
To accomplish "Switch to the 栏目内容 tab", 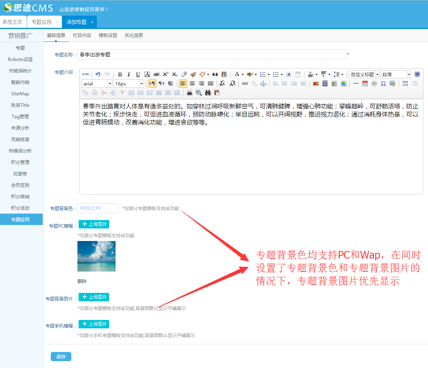I will point(82,35).
